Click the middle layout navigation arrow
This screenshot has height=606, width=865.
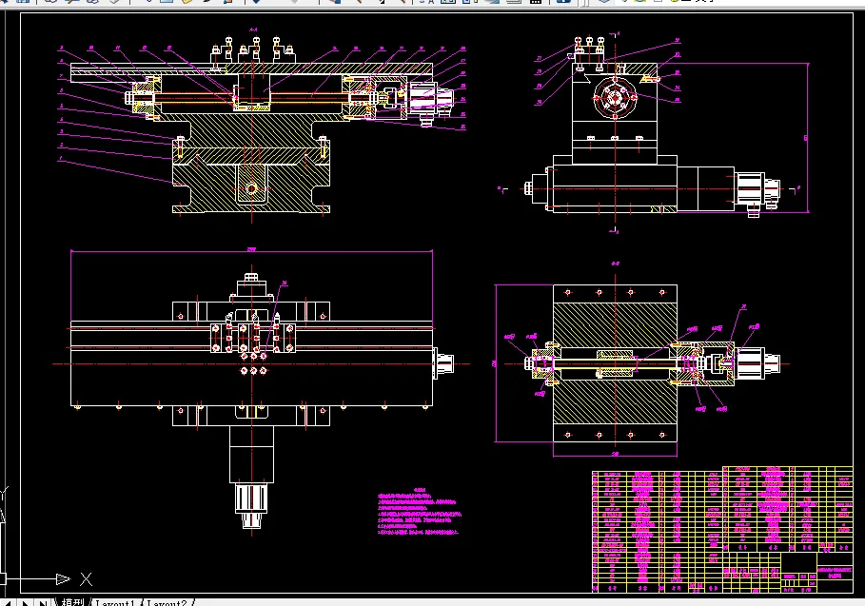point(26,601)
